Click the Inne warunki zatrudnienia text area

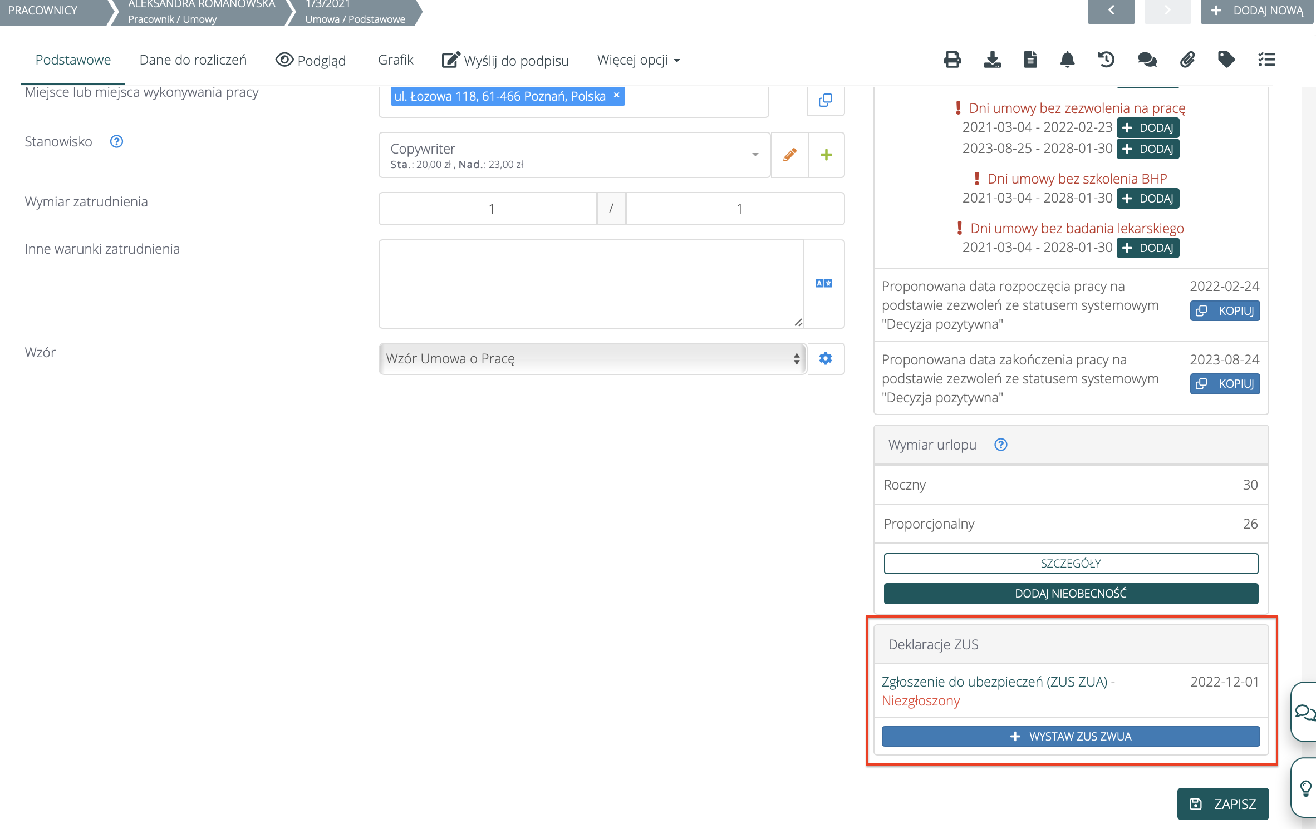pyautogui.click(x=591, y=284)
